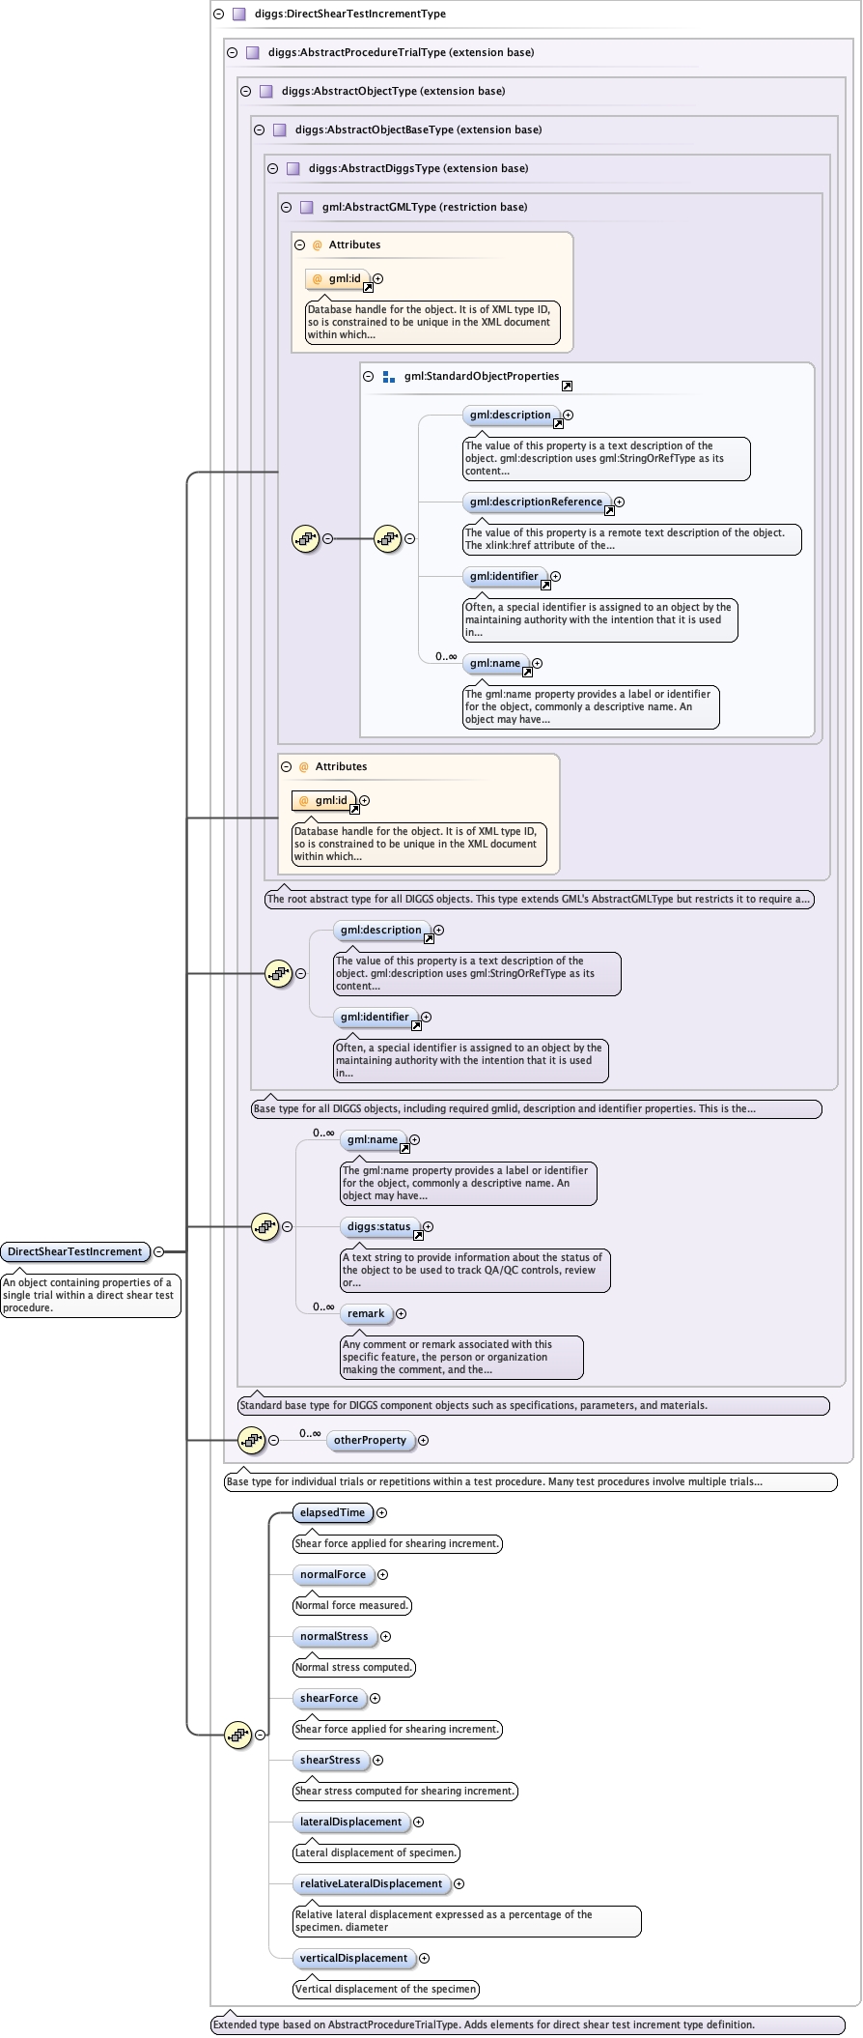The image size is (863, 2038).
Task: Click the otherProperty element
Action: 370,1440
